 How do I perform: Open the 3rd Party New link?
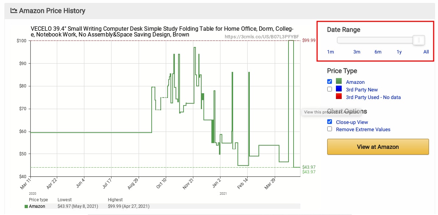pyautogui.click(x=362, y=90)
